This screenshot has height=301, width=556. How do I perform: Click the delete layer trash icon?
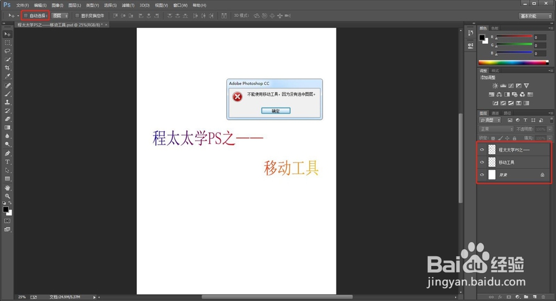pos(543,297)
